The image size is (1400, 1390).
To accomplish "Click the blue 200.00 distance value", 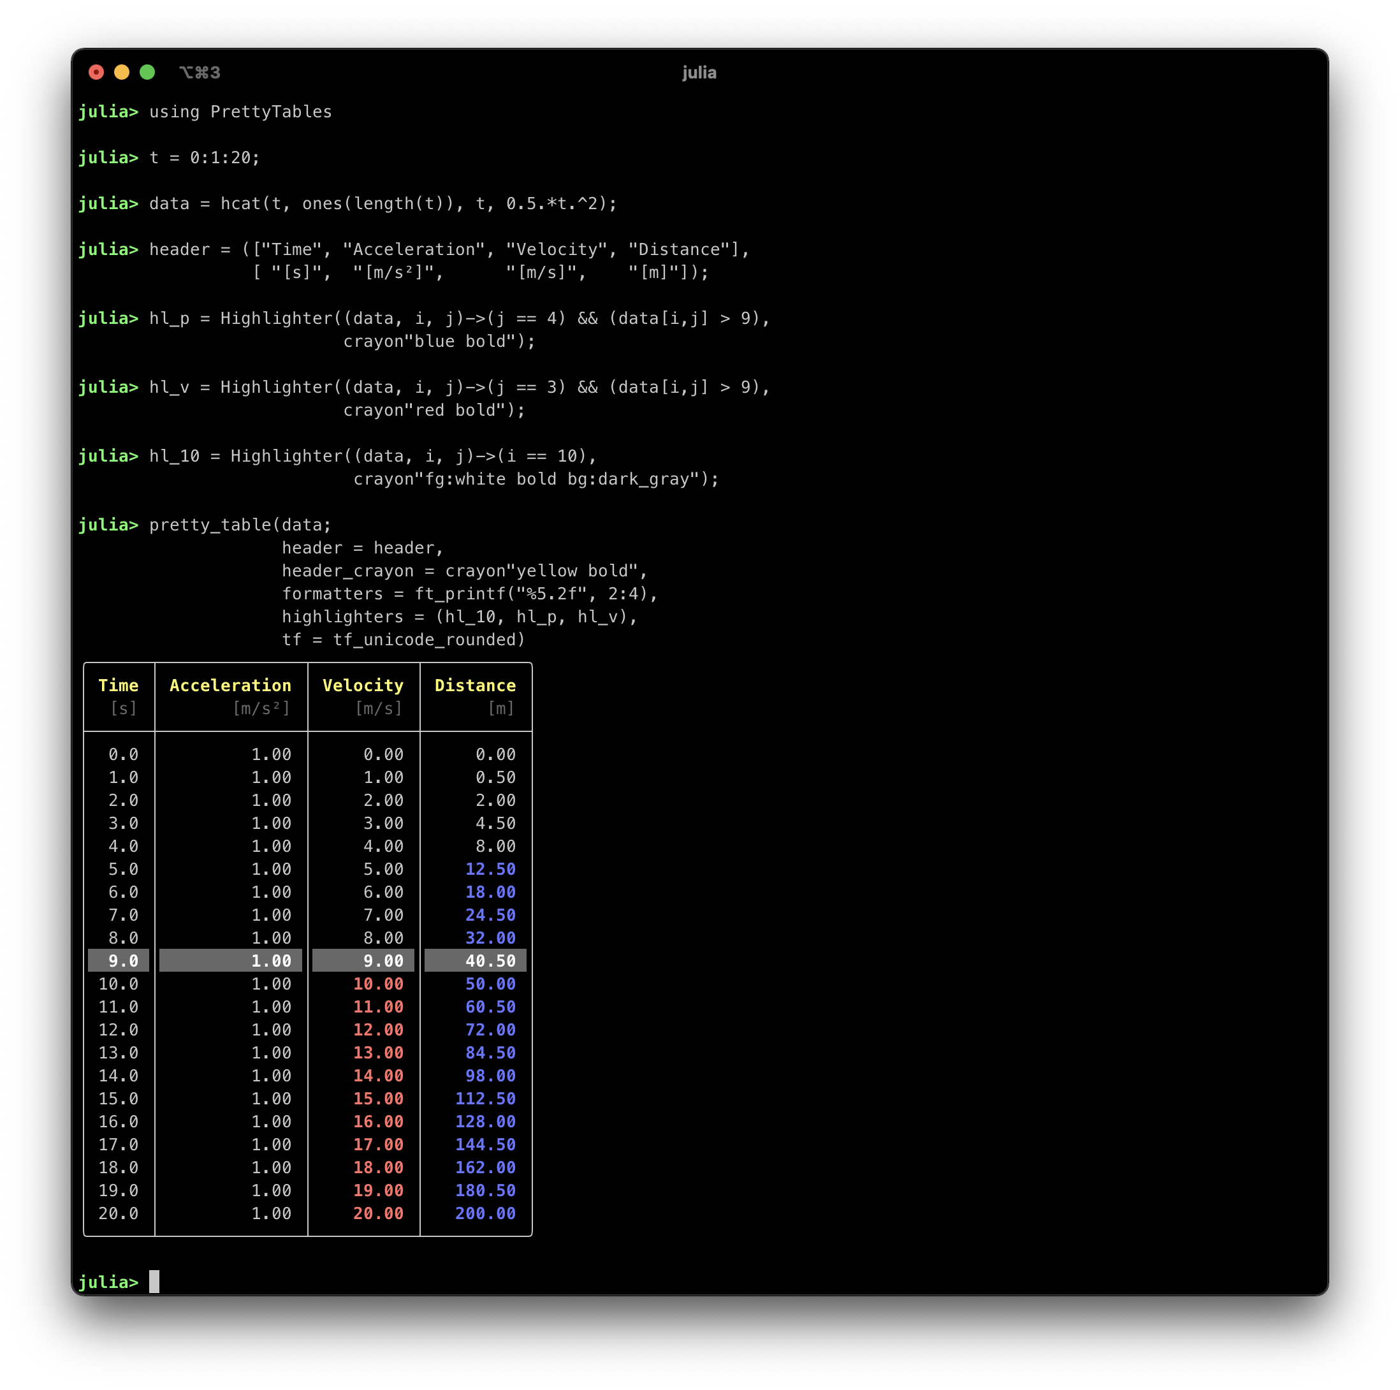I will (x=485, y=1214).
